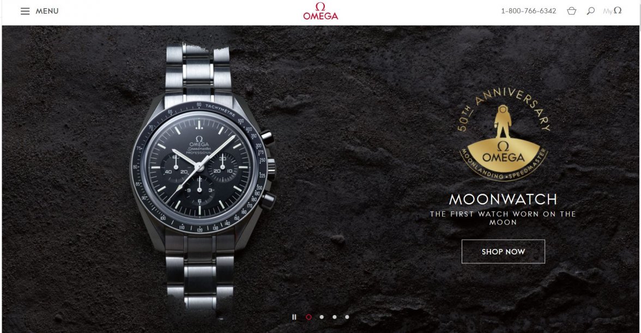The image size is (641, 333).
Task: Open the My Omega account icon
Action: pos(613,11)
